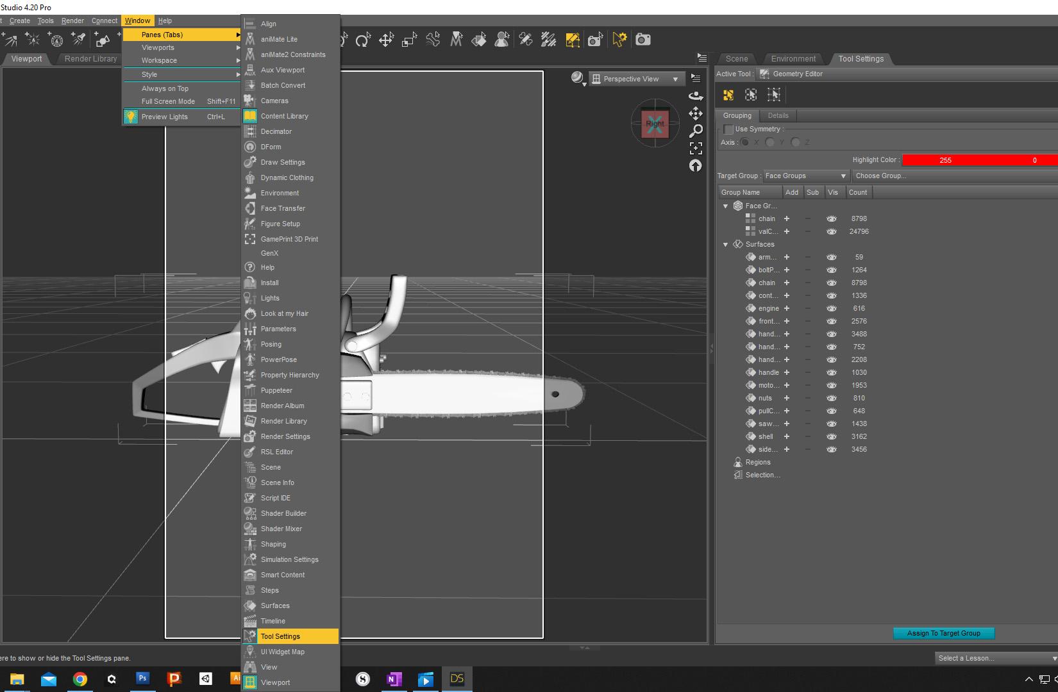Toggle visibility of nuts surface
Viewport: 1058px width, 692px height.
pyautogui.click(x=832, y=398)
